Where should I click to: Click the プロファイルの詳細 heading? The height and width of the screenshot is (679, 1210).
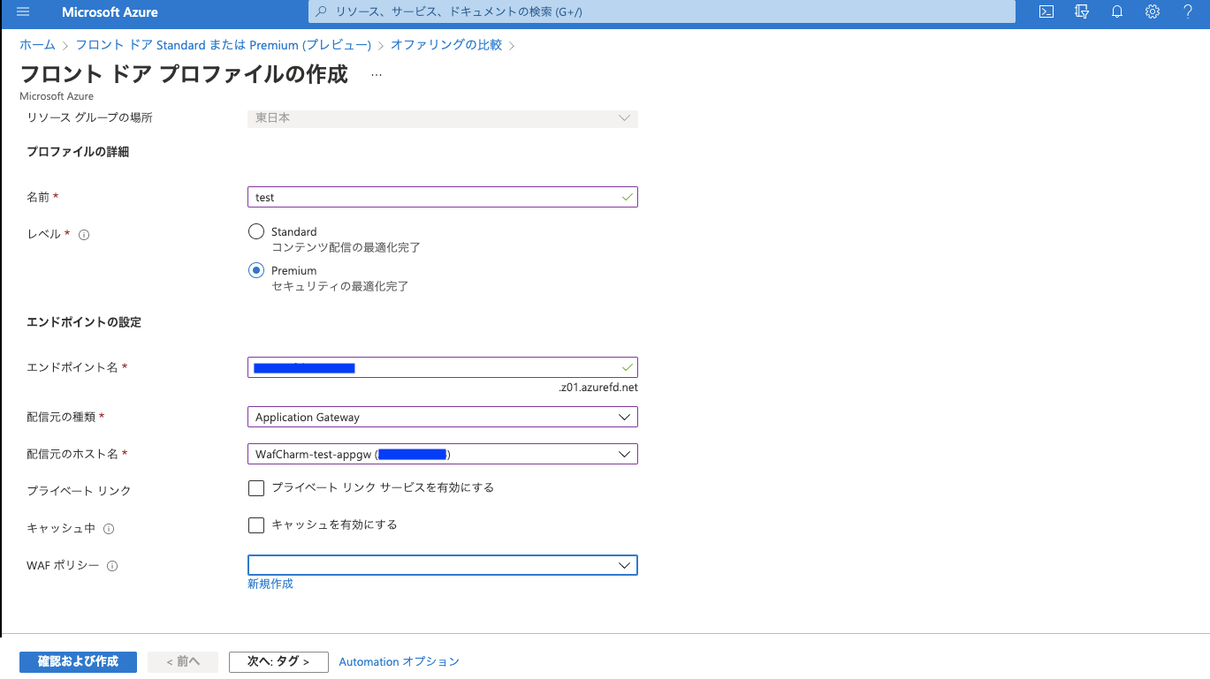click(x=78, y=152)
